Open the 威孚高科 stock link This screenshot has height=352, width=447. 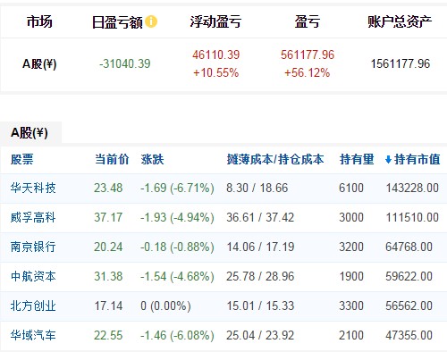coord(33,217)
